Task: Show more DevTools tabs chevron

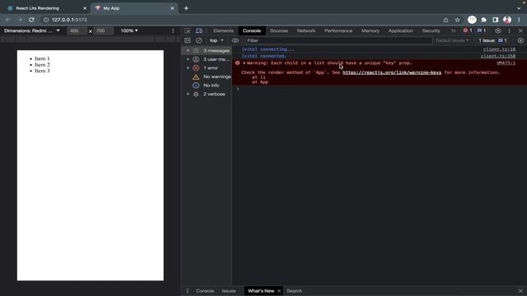Action: tap(453, 31)
